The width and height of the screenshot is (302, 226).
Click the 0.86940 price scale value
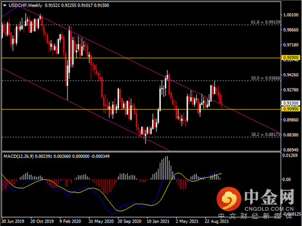(x=291, y=150)
